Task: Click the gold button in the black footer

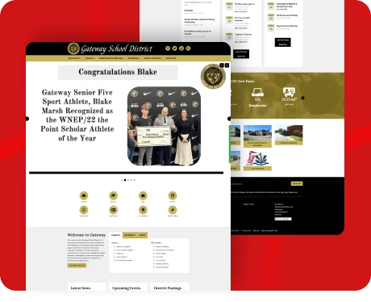Action: click(297, 183)
